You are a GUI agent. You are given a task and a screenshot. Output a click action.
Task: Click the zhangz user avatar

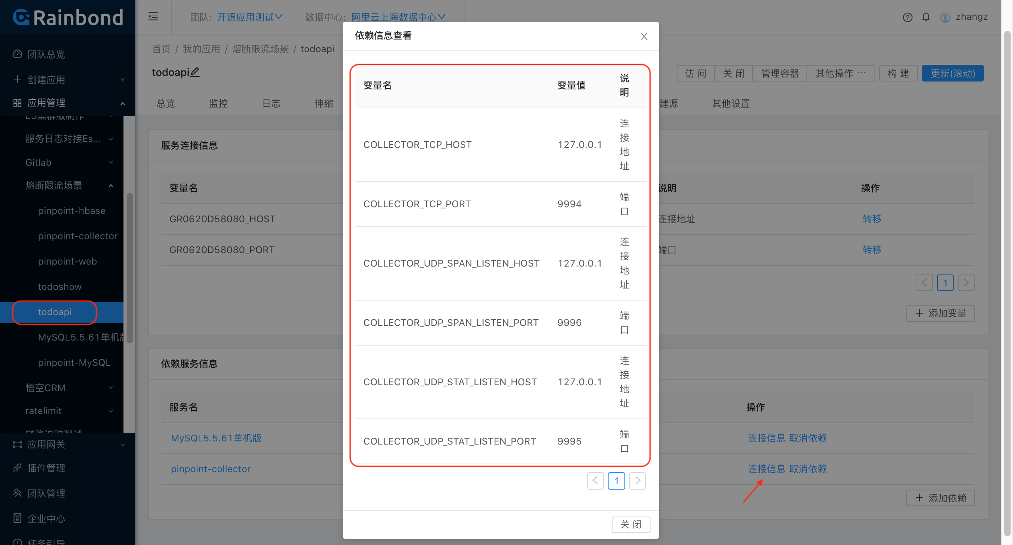coord(945,17)
